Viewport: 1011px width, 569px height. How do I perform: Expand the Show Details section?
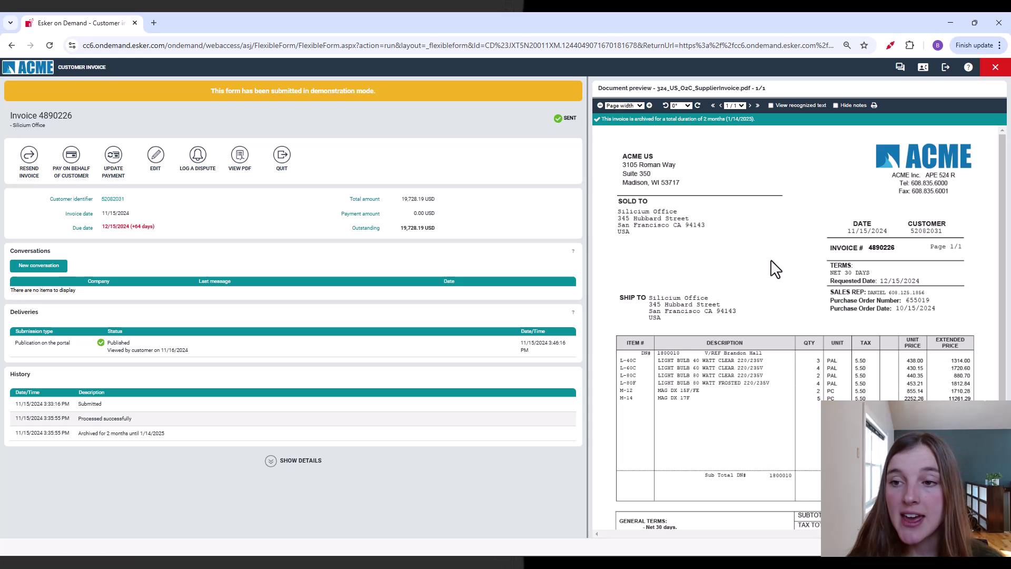click(x=293, y=460)
